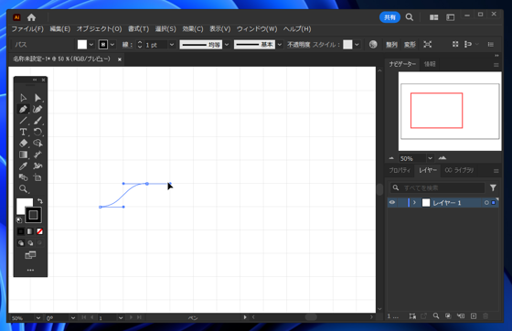Open stroke weight dropdown

click(x=172, y=45)
